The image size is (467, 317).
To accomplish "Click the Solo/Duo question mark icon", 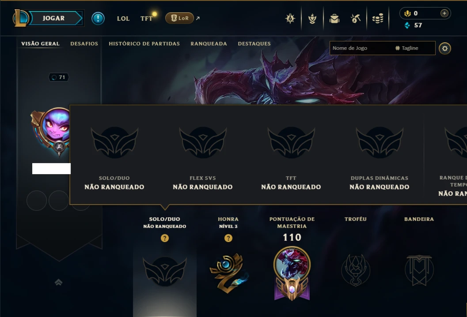I will click(165, 238).
